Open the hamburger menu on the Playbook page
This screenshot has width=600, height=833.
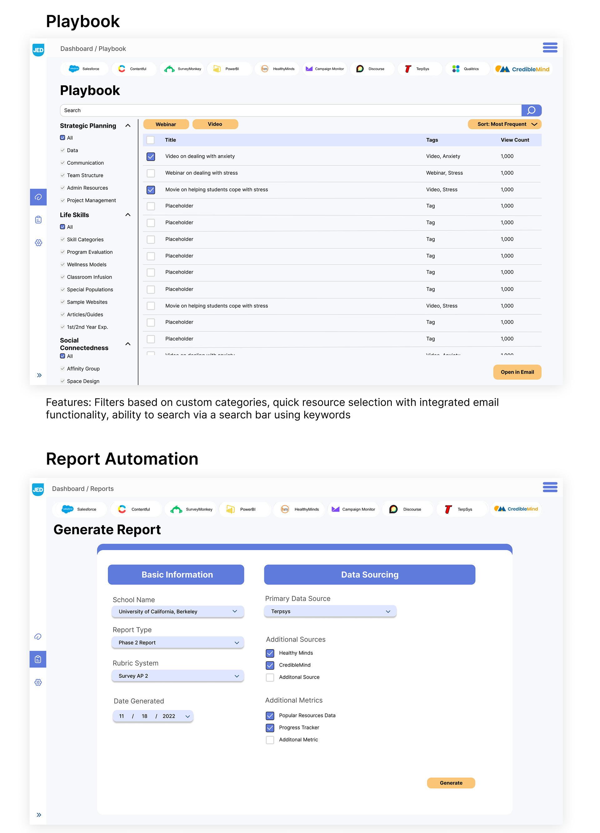(550, 48)
